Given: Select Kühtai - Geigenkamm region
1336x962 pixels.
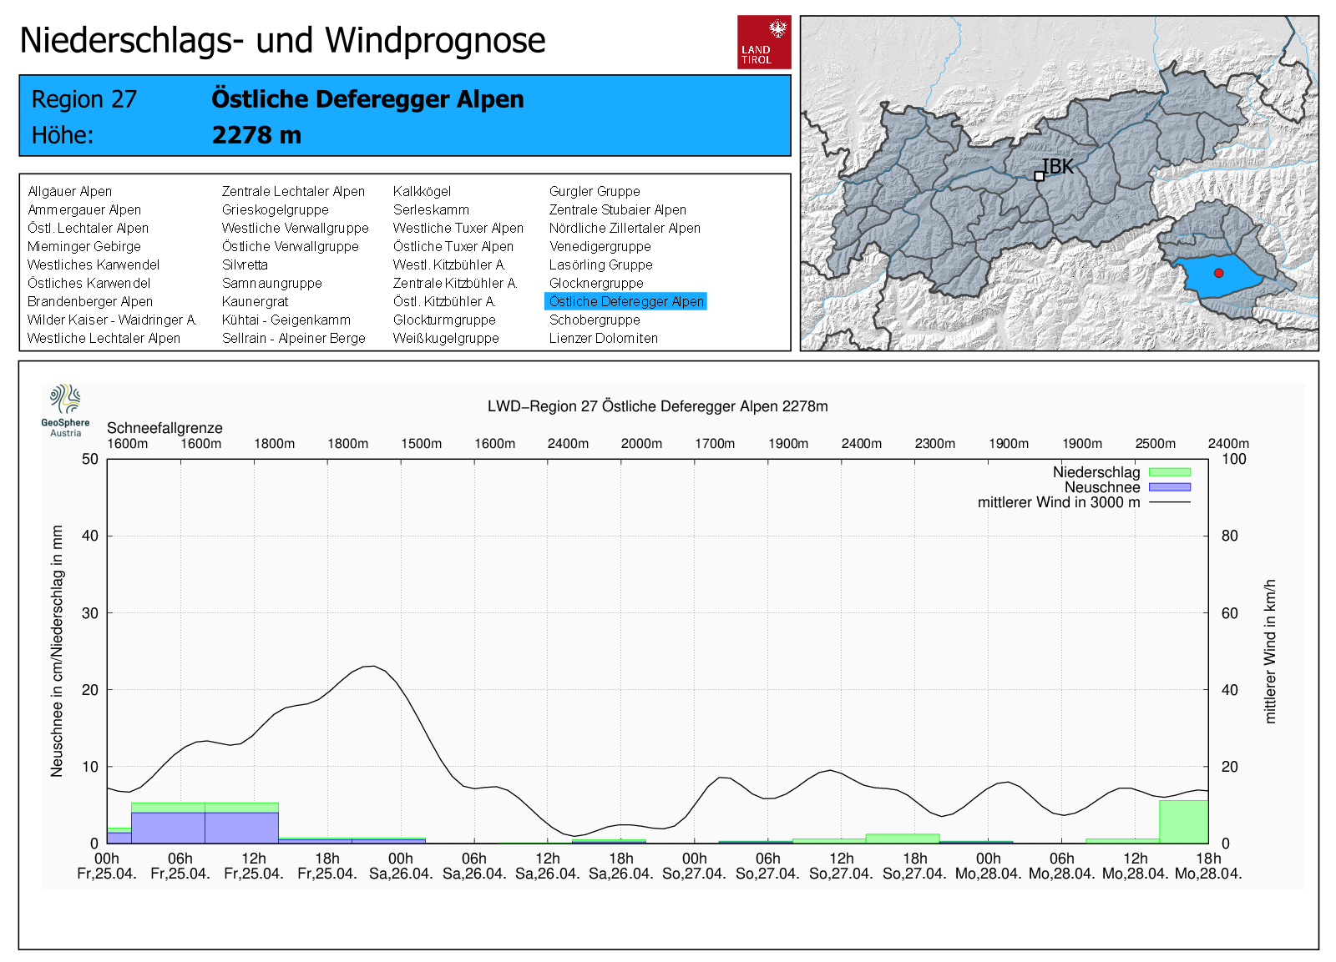Looking at the screenshot, I should click(286, 320).
